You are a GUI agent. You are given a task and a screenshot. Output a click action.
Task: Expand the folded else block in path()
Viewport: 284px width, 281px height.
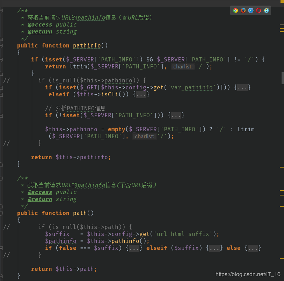point(253,248)
